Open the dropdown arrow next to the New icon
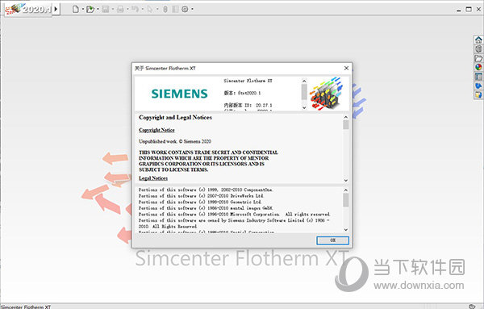 pos(83,9)
